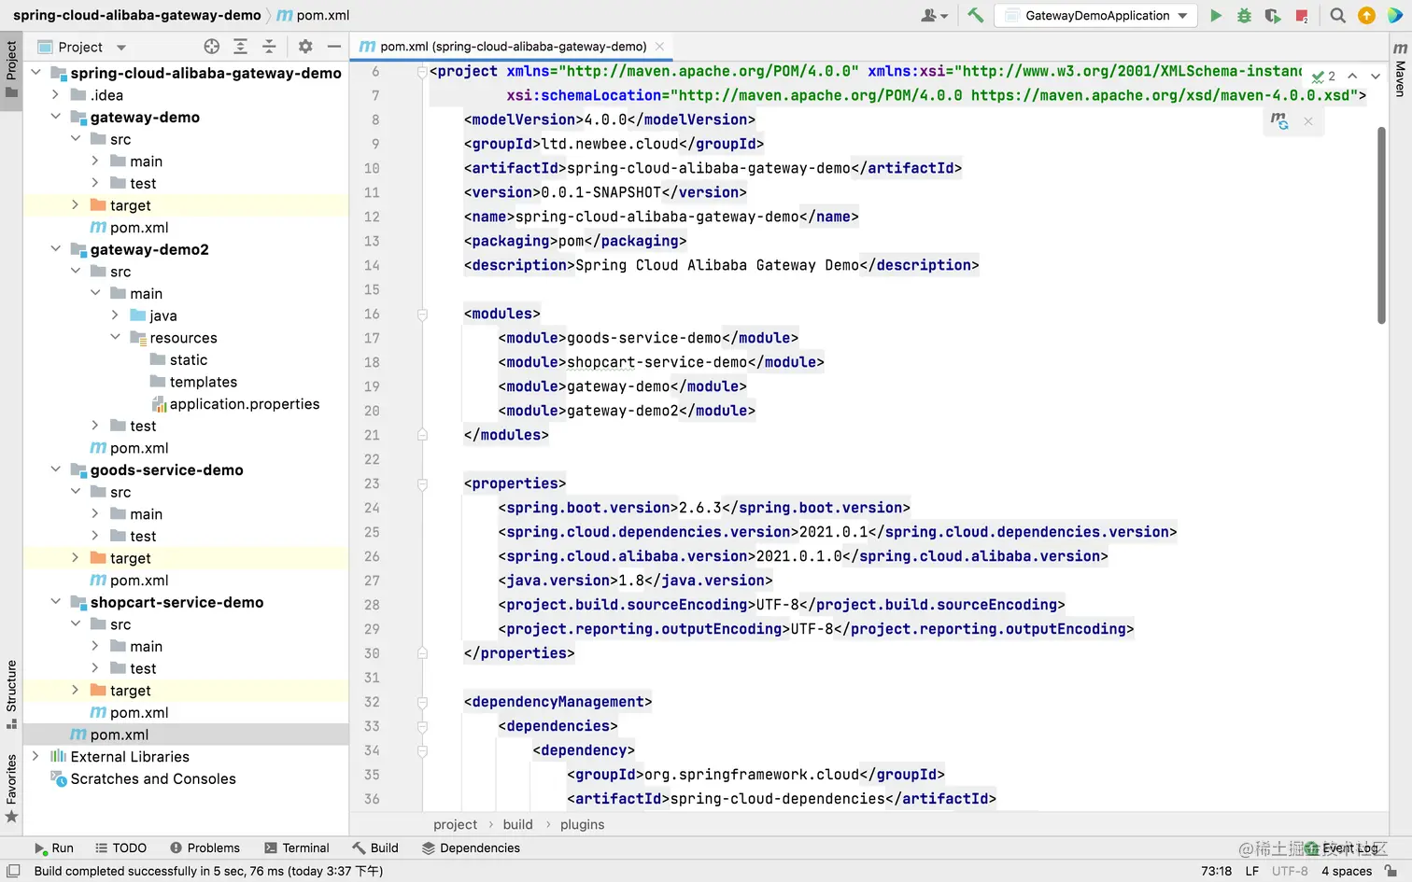Fold the properties block at line 23
The width and height of the screenshot is (1412, 882).
click(422, 484)
